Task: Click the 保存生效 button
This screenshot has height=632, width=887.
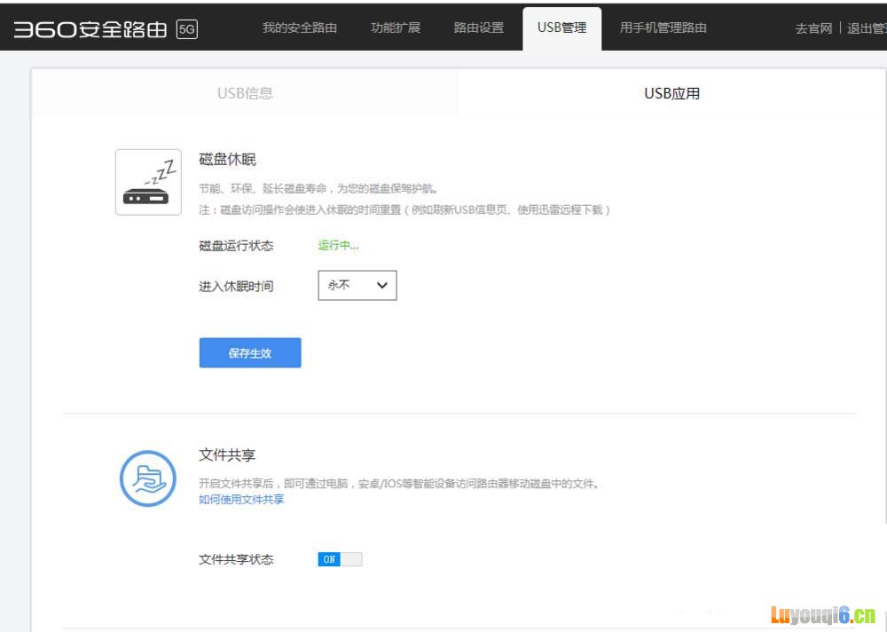Action: 250,352
